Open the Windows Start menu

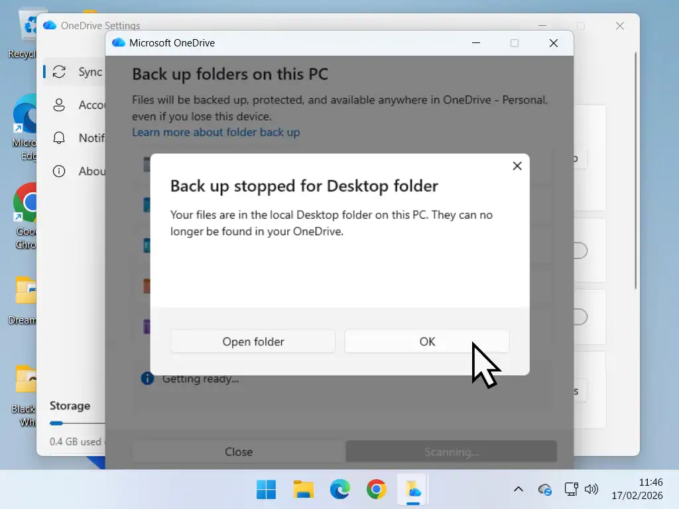(x=267, y=490)
